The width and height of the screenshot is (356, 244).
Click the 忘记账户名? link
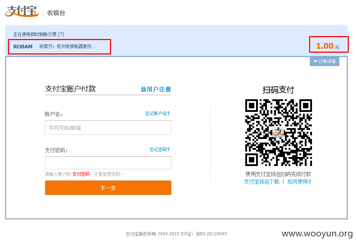pos(157,113)
